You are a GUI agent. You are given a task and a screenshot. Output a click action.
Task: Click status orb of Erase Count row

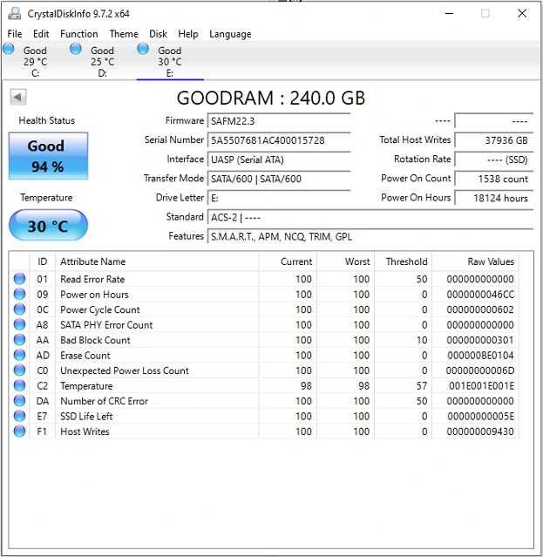19,356
